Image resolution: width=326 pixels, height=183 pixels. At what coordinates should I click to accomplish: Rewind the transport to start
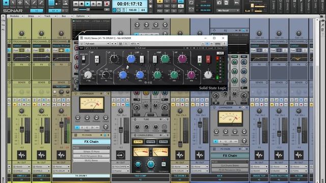coord(76,4)
